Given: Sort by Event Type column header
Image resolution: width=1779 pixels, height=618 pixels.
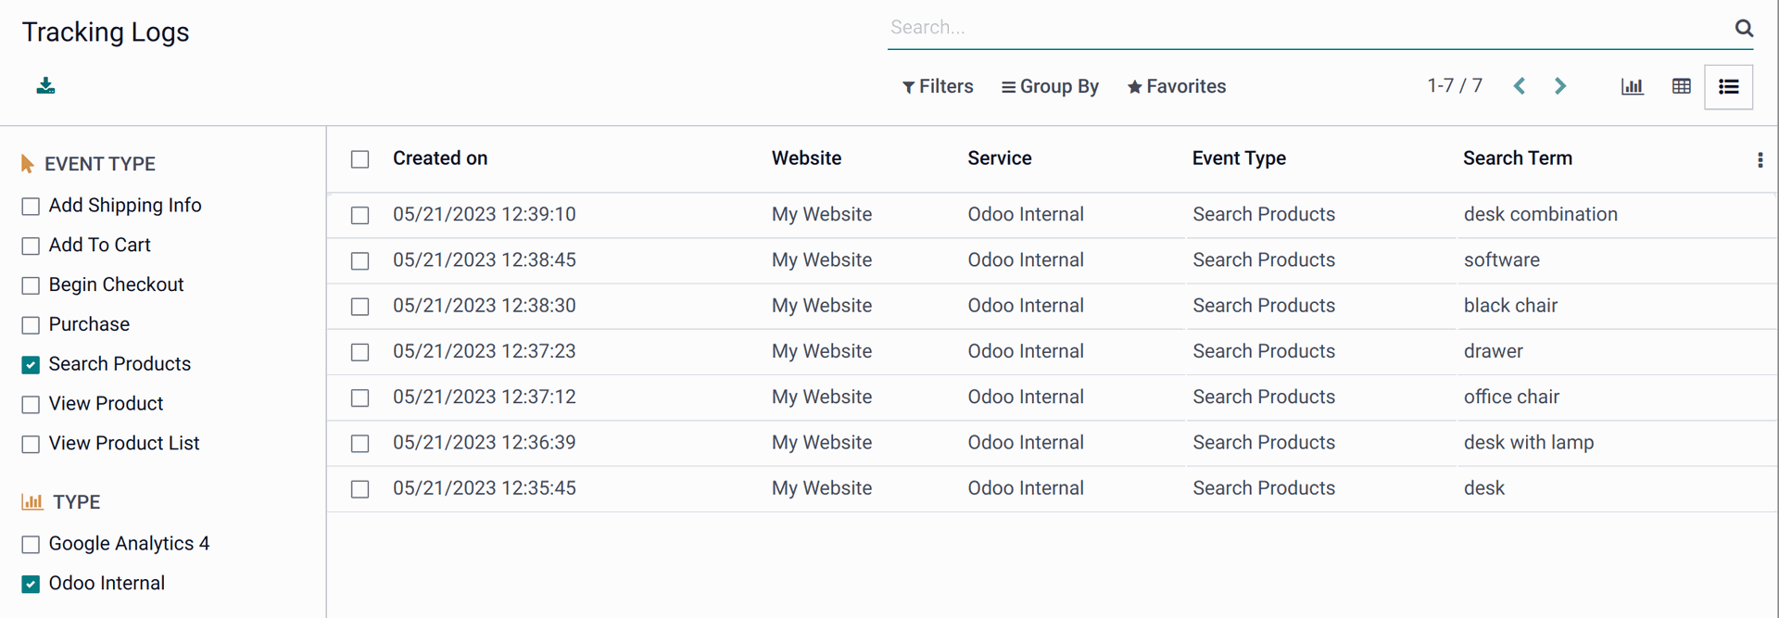Looking at the screenshot, I should tap(1239, 158).
